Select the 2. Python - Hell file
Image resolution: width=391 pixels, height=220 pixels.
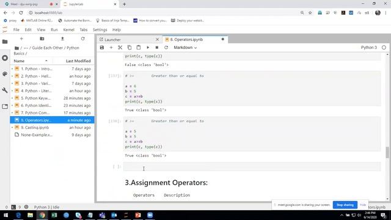[52, 76]
